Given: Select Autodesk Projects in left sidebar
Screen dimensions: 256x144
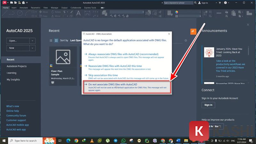Looking at the screenshot, I should (17, 66).
